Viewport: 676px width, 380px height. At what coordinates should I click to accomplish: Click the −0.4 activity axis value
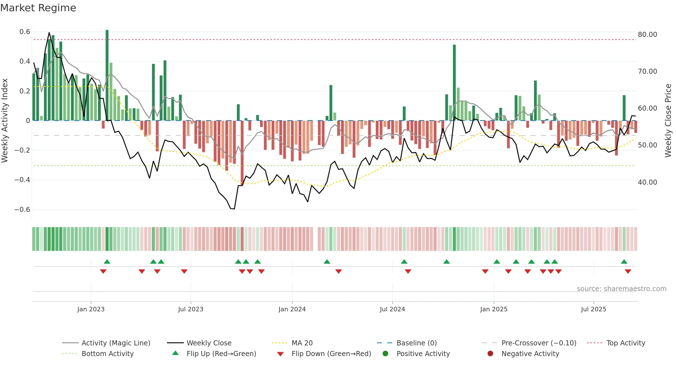coord(22,180)
